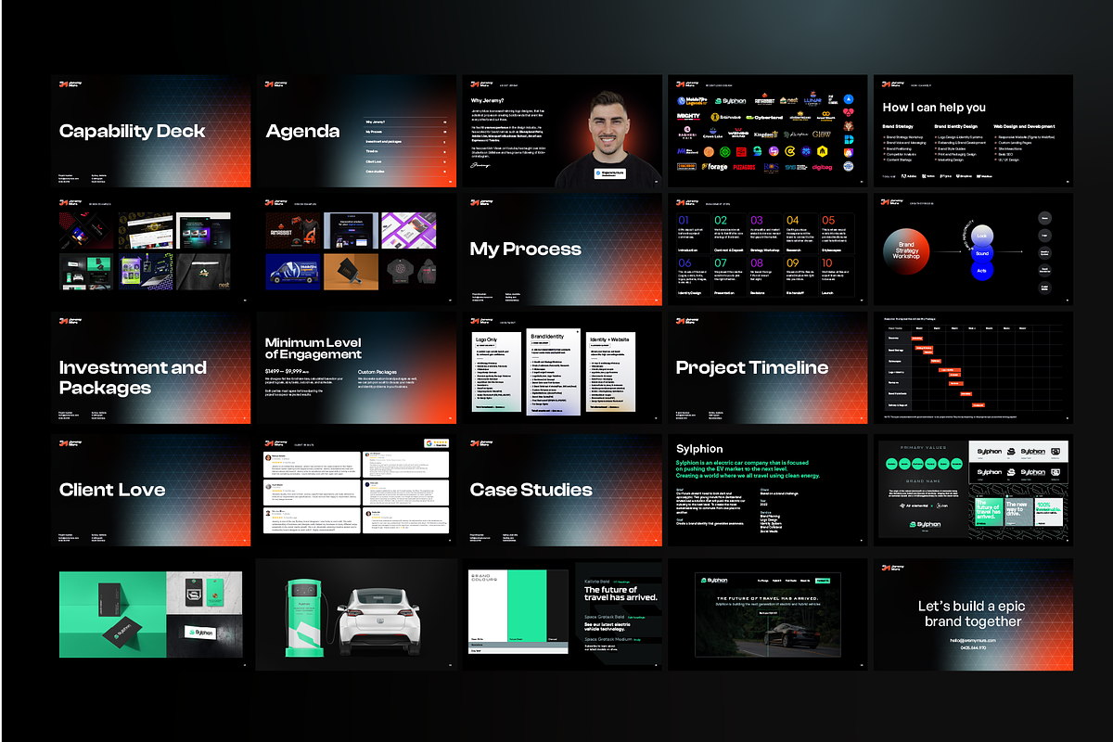
Task: Select the Case studies agenda item
Action: click(377, 172)
